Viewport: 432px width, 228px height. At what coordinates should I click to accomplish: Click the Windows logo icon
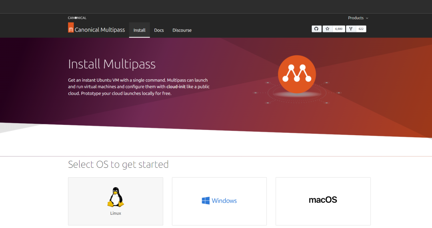point(206,200)
